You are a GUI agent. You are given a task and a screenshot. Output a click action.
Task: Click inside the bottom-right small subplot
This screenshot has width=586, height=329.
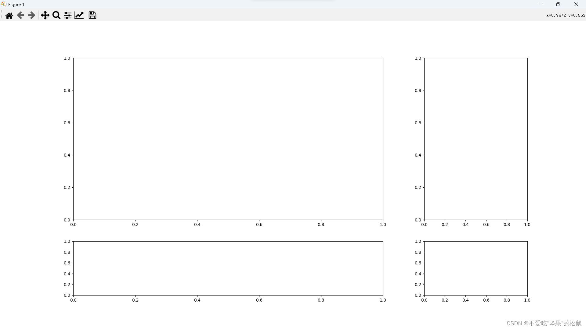coord(476,268)
